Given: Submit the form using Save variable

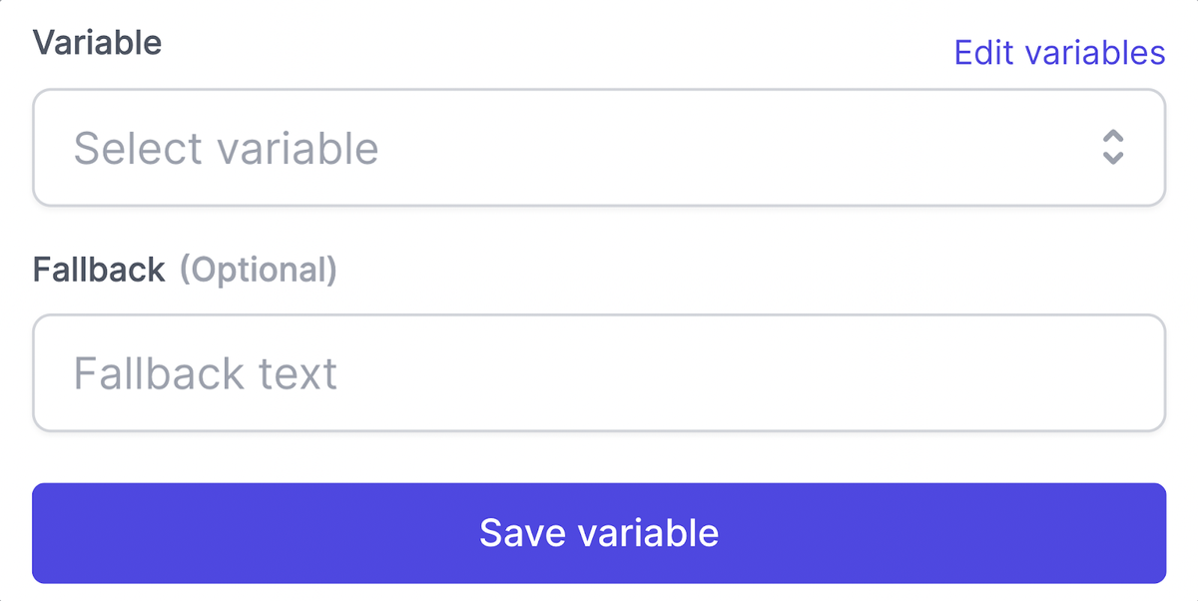Looking at the screenshot, I should tap(598, 533).
